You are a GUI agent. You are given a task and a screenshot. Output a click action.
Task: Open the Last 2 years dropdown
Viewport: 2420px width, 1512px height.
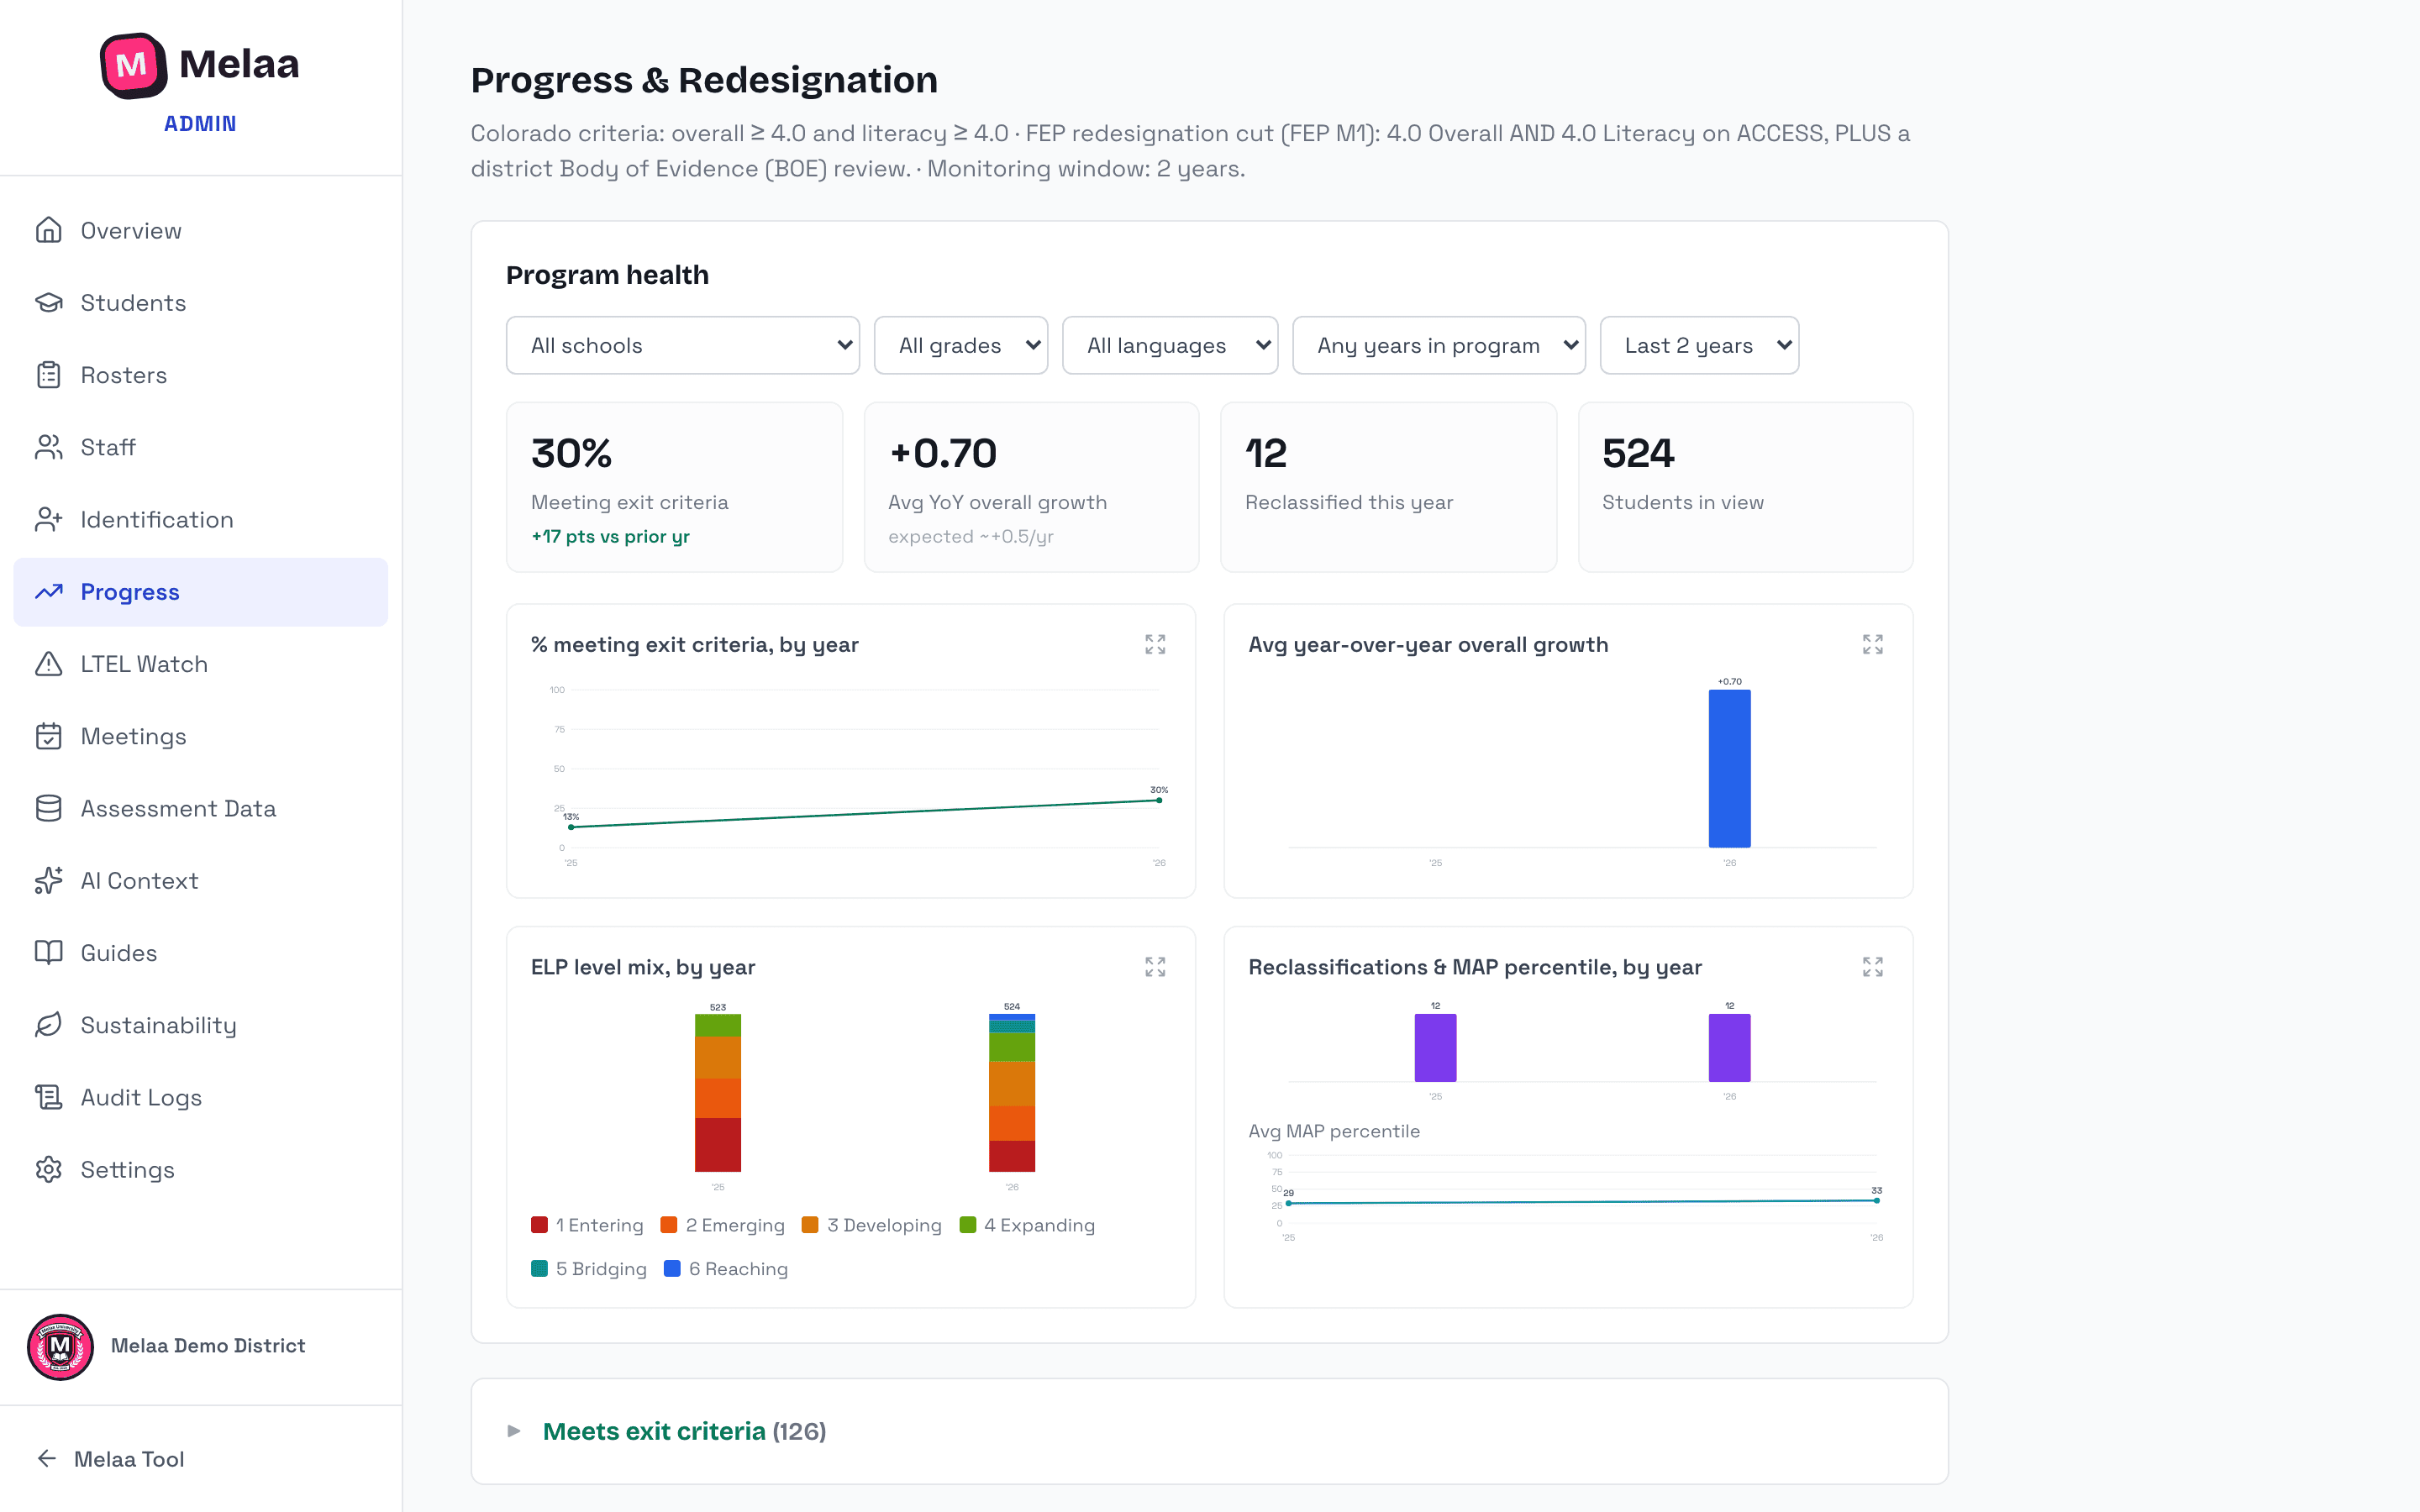1699,345
